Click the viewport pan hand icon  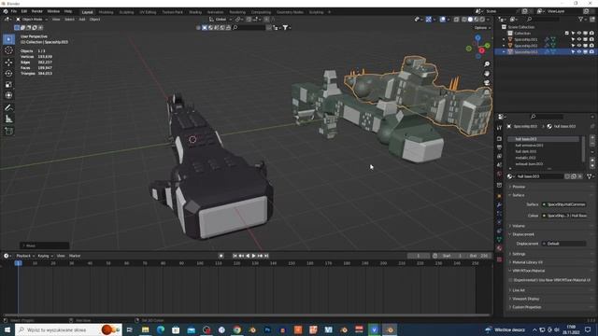[x=487, y=73]
